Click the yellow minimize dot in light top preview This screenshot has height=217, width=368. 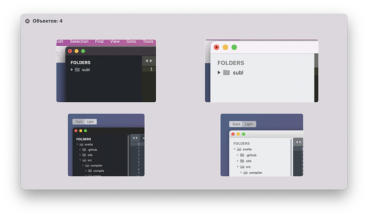[225, 47]
